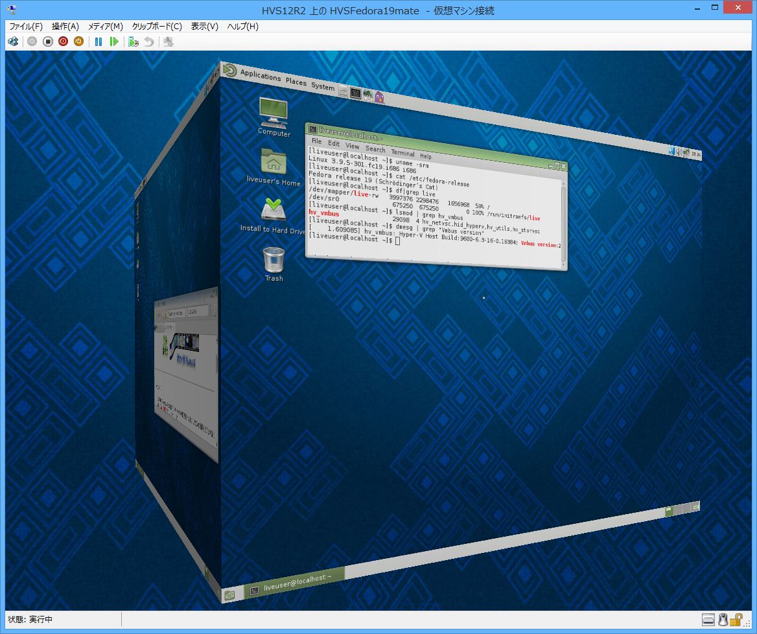Click the keyboard status icon in status bar
The width and height of the screenshot is (757, 634).
708,619
